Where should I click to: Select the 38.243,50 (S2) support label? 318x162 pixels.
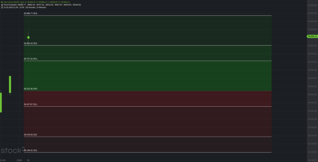(30, 135)
